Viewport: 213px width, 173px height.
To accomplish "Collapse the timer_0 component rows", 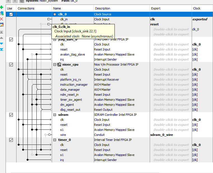I will 55,140.
